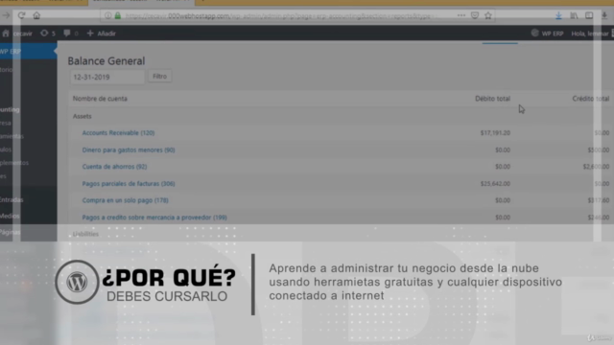Open Pagos parciales de facturas (306)
The width and height of the screenshot is (614, 345).
pos(129,183)
